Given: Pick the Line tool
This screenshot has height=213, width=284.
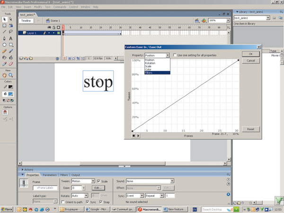Looking at the screenshot, I should coord(5,32).
